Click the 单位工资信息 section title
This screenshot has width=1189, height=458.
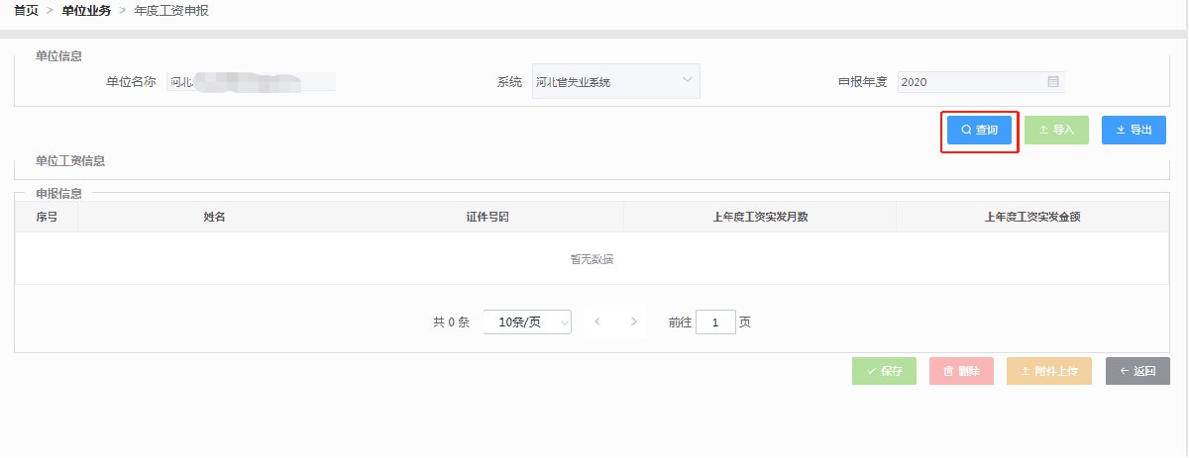point(70,160)
